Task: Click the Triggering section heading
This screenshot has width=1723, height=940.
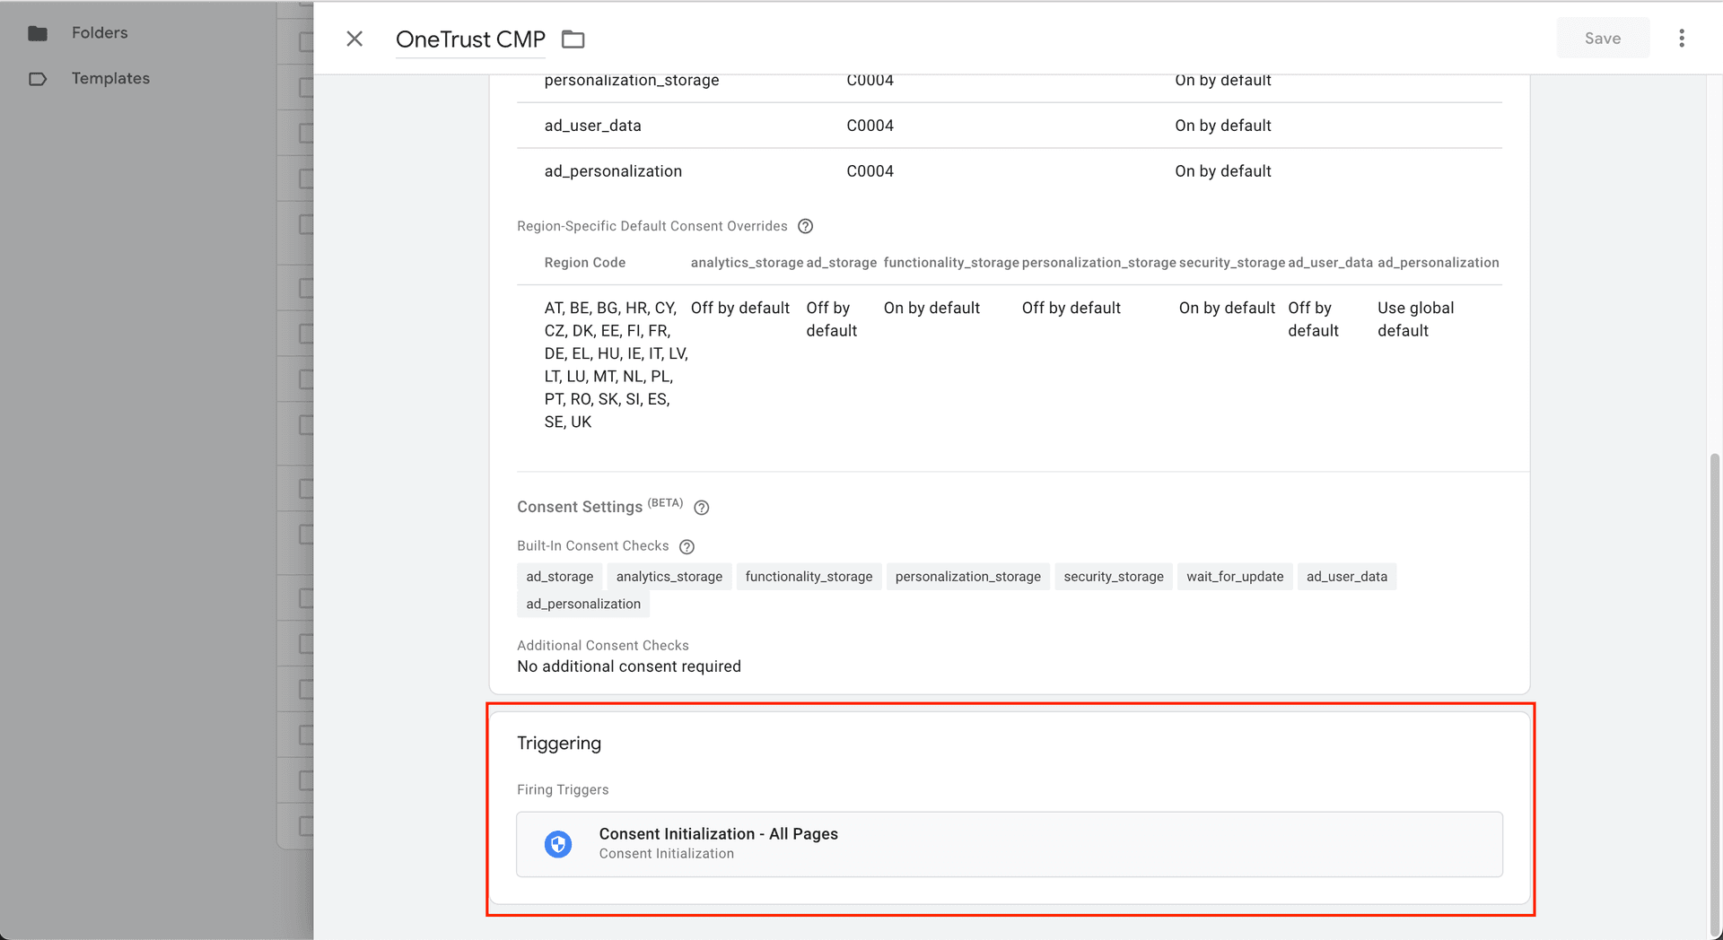Action: tap(559, 744)
